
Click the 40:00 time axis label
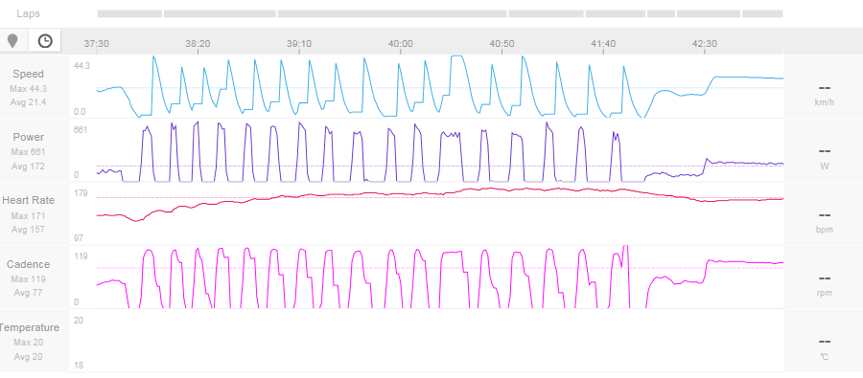[400, 43]
